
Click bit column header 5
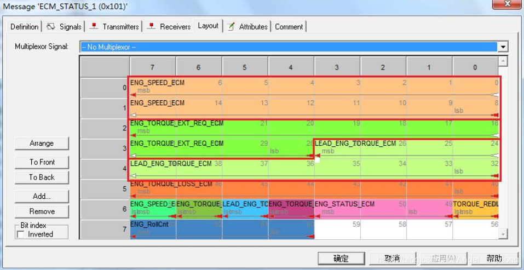pyautogui.click(x=245, y=67)
